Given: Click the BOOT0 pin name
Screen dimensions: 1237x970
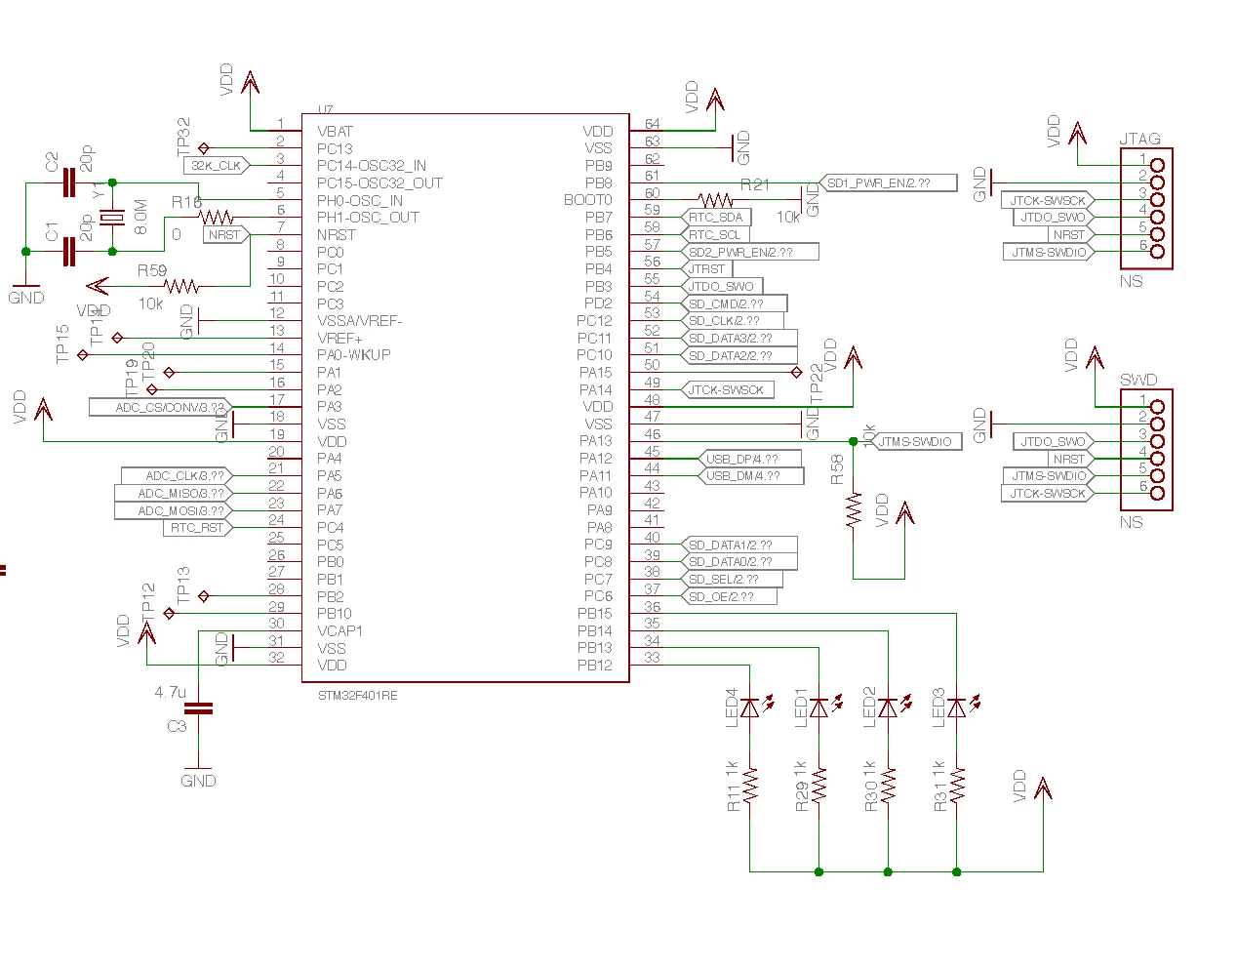Looking at the screenshot, I should 588,200.
